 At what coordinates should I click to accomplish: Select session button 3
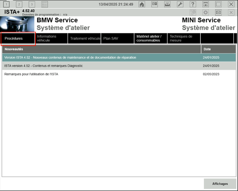tap(32, 4)
